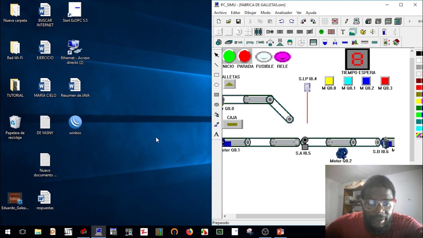The width and height of the screenshot is (423, 238).
Task: Toggle the white FUSIBLE switch
Action: 264,57
